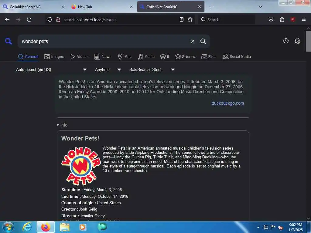Image resolution: width=311 pixels, height=233 pixels.
Task: Reload the current page
Action: pyautogui.click(x=29, y=20)
